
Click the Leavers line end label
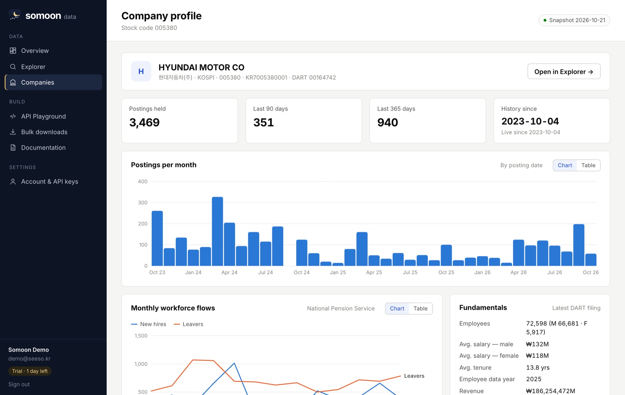click(414, 376)
